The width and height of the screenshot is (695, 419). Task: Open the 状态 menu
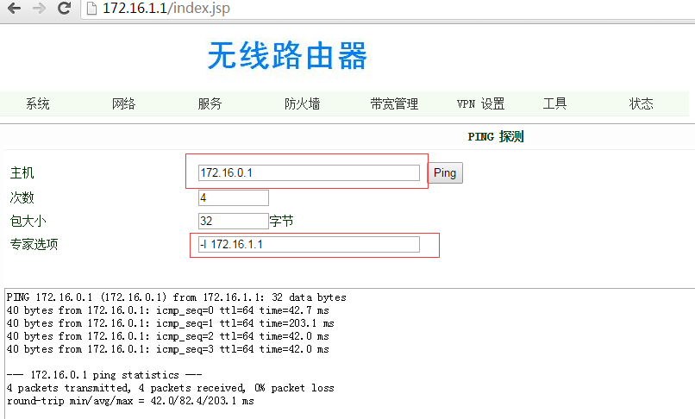[642, 104]
